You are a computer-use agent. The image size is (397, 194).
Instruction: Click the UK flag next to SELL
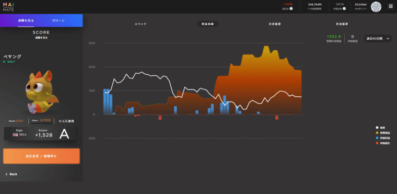pos(15,135)
